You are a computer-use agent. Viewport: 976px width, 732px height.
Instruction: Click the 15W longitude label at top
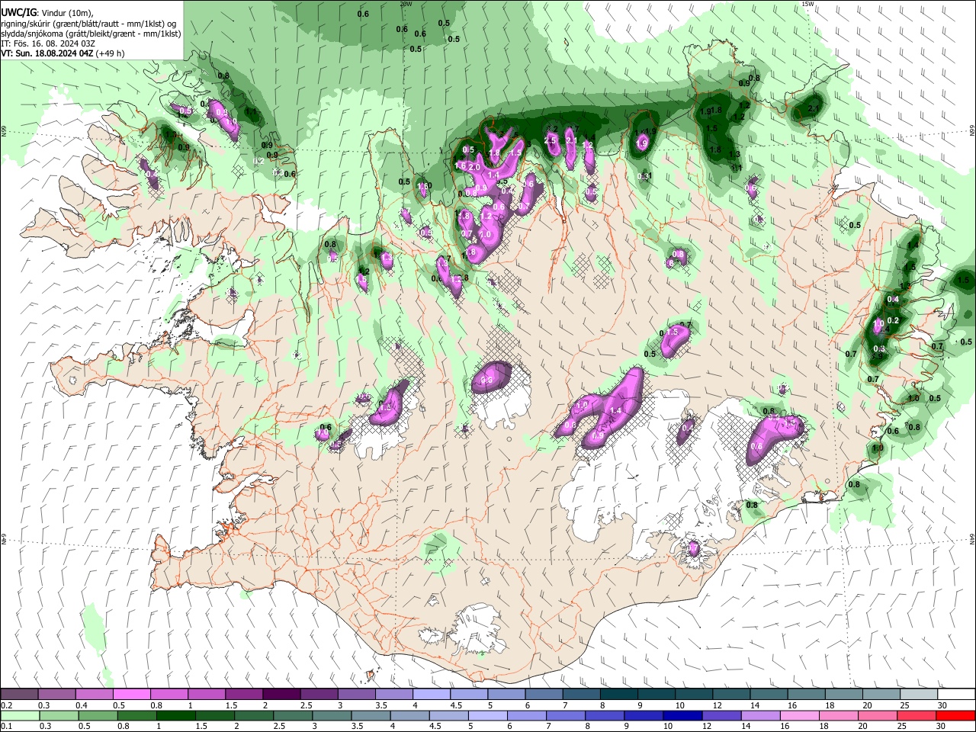click(808, 4)
